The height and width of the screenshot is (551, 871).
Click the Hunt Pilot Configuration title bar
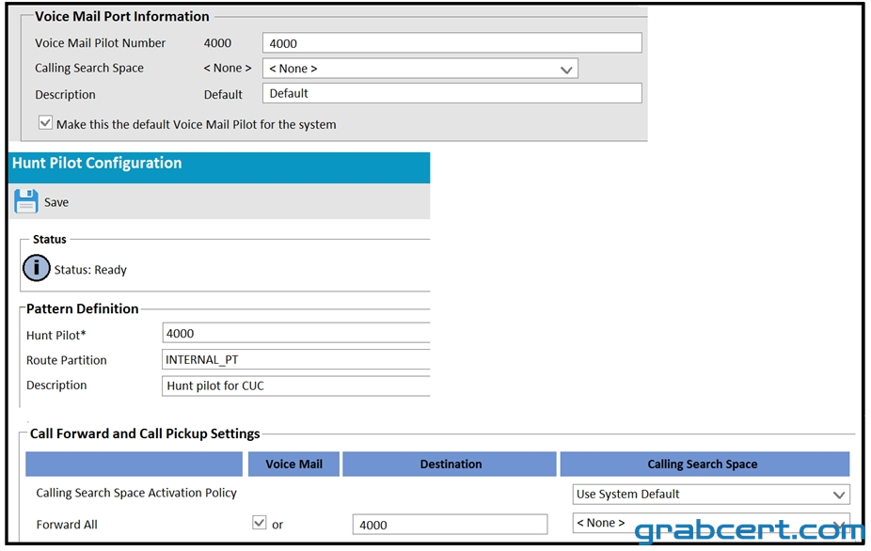(219, 167)
